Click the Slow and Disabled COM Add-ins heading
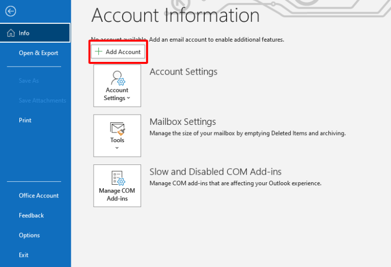The height and width of the screenshot is (267, 391). (215, 172)
